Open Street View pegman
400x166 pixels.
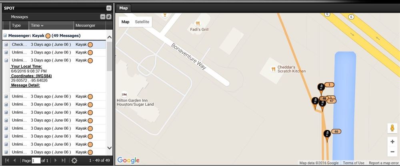[392, 128]
